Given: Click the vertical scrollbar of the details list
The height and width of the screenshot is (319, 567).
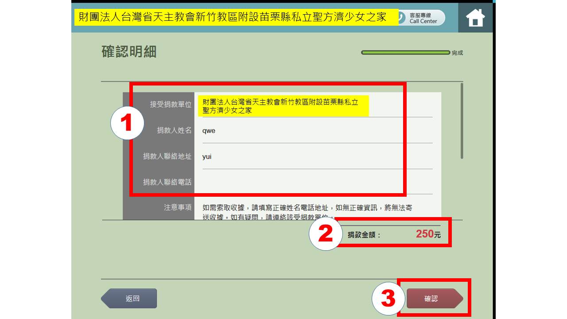Looking at the screenshot, I should pos(462,121).
